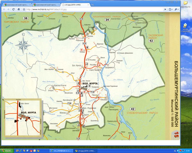Image resolution: width=192 pixels, height=153 pixels.
Task: Reload the page with the refresh icon
Action: 13,10
